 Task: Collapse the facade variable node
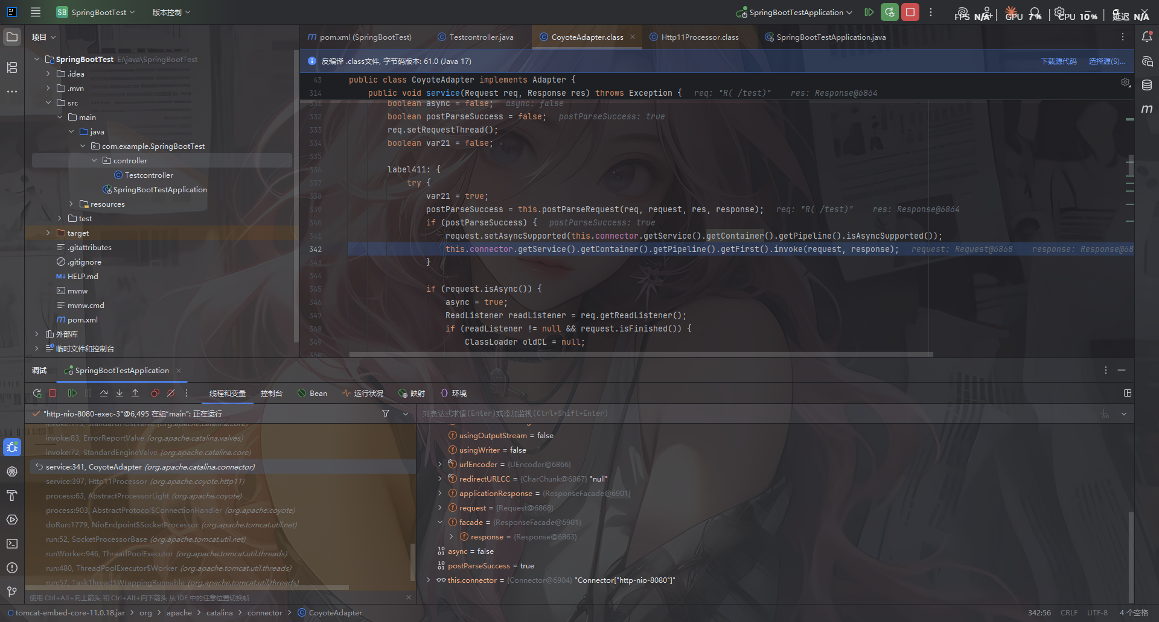(x=440, y=522)
